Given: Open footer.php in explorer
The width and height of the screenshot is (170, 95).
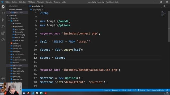Looking at the screenshot, I should [x=19, y=32].
